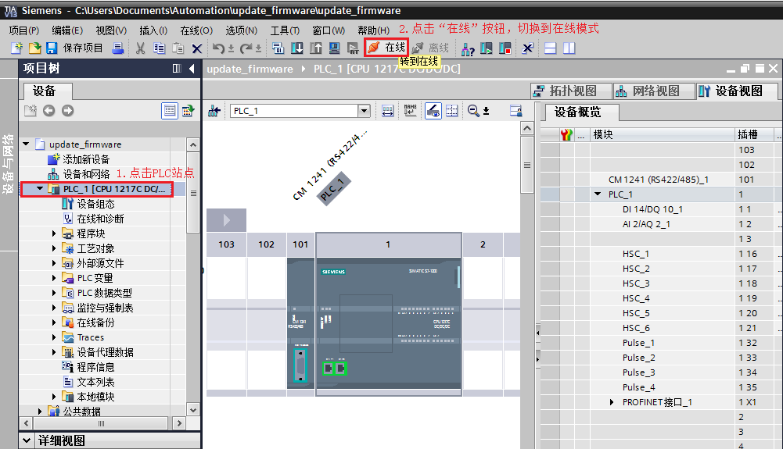Viewport: 783px width, 449px height.
Task: Click the Delete X icon
Action: (197, 48)
